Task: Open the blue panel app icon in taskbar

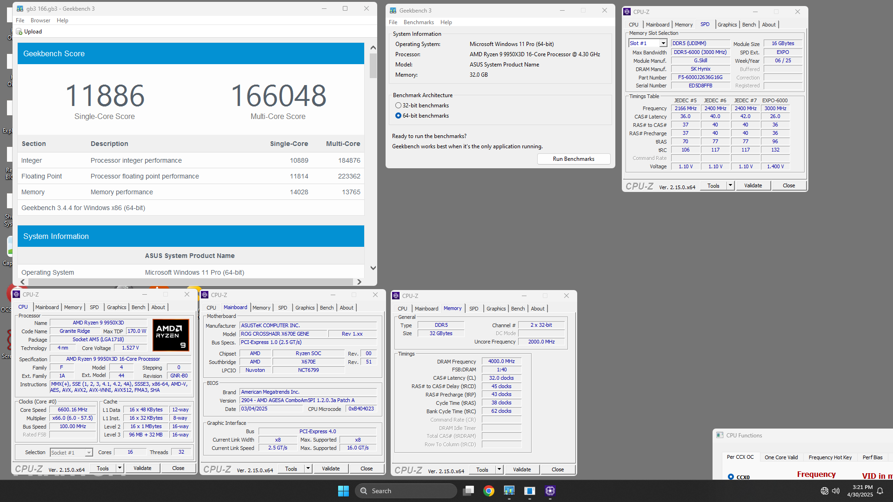Action: (530, 491)
